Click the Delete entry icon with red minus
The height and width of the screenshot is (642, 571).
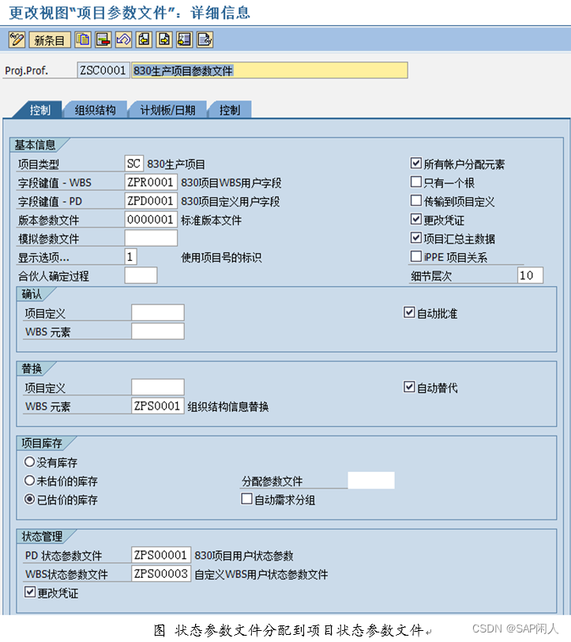pos(103,40)
